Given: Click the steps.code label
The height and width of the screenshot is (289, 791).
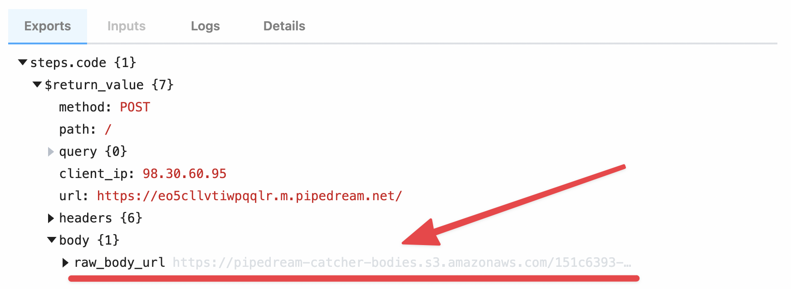Looking at the screenshot, I should point(68,63).
